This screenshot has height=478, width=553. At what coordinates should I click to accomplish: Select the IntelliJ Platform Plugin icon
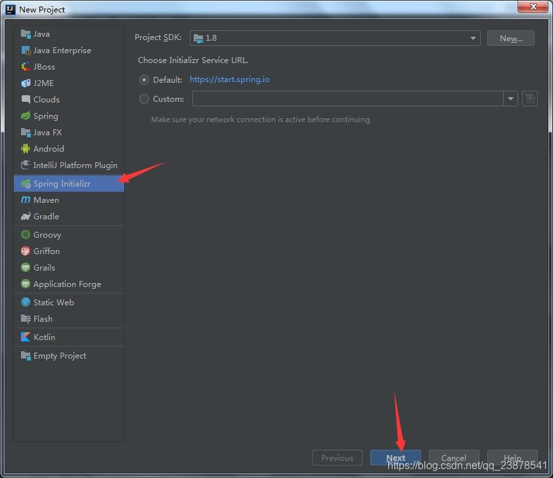[26, 165]
